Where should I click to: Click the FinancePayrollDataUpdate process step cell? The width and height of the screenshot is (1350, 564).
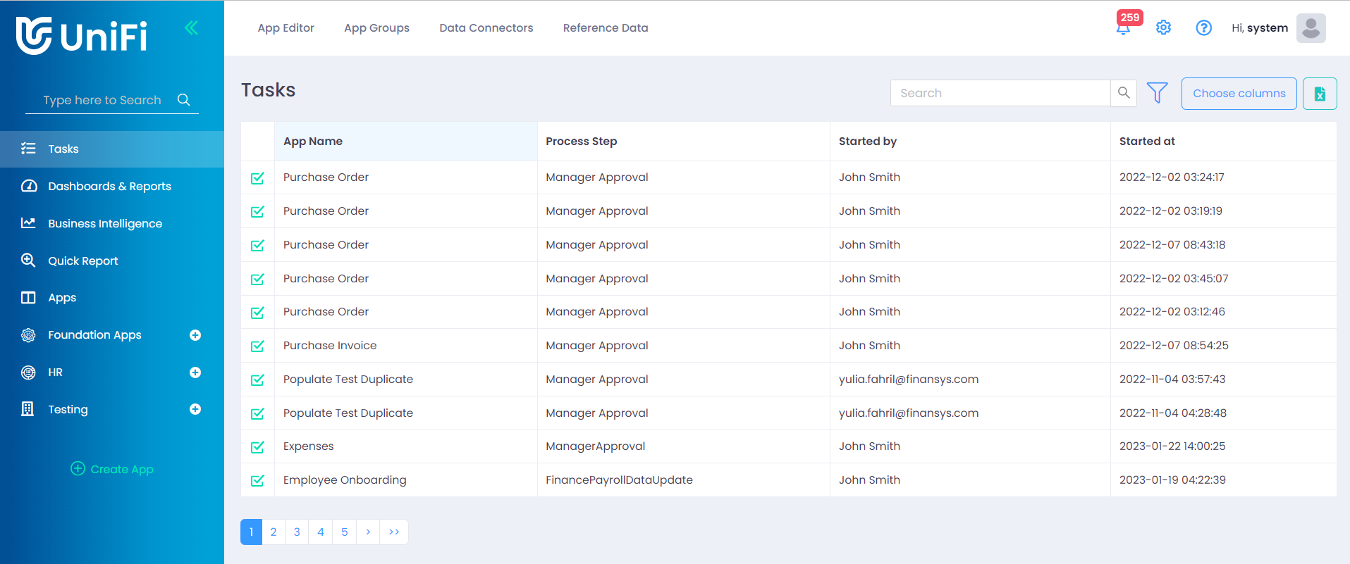point(683,480)
